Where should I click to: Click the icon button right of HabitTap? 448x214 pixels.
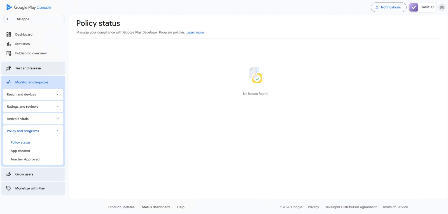pyautogui.click(x=442, y=7)
